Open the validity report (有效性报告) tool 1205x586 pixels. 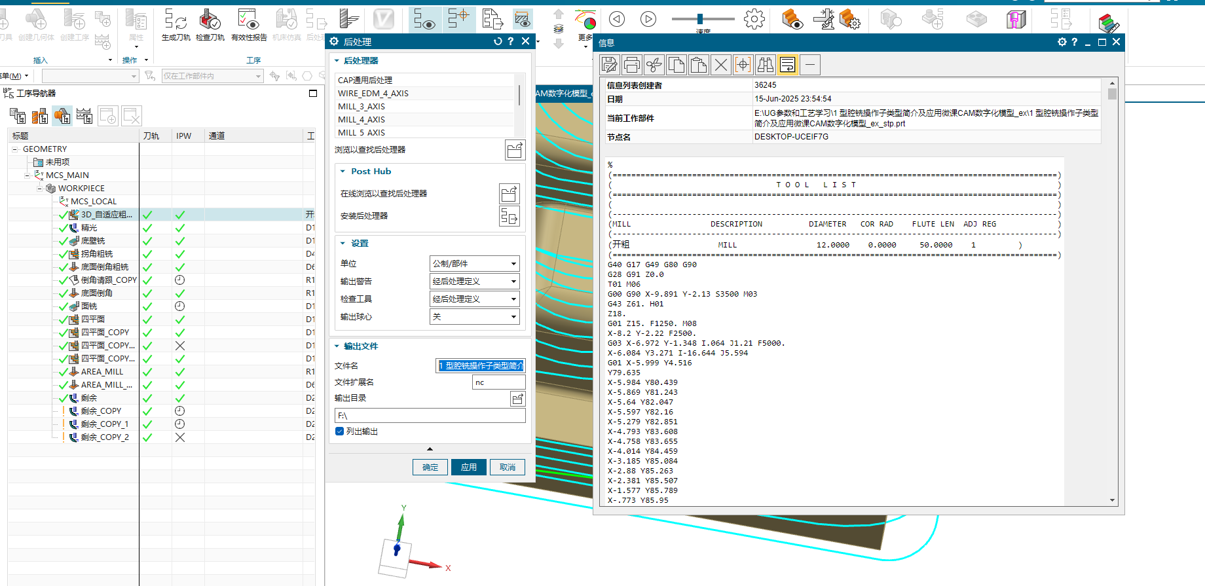249,22
